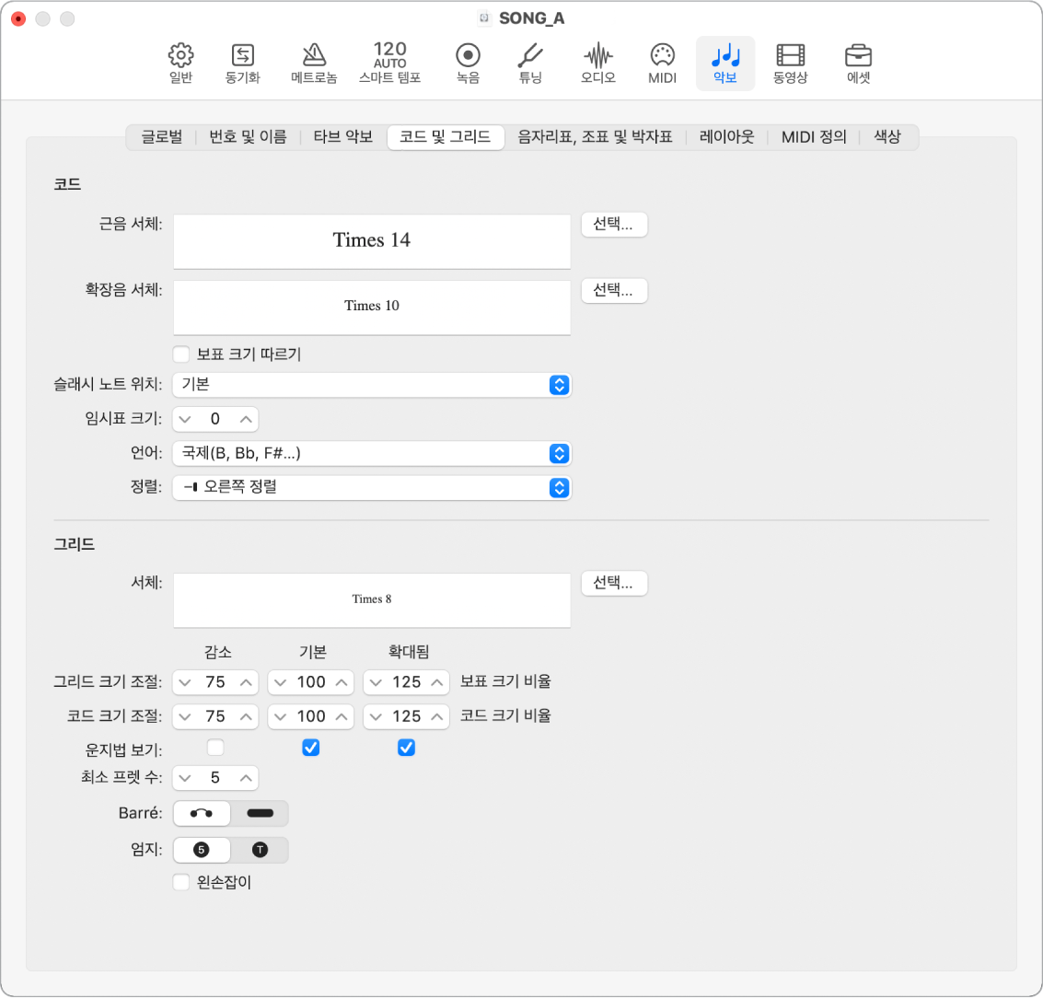Open the 튜닝 tuning fork settings
This screenshot has height=999, width=1043.
click(x=530, y=63)
